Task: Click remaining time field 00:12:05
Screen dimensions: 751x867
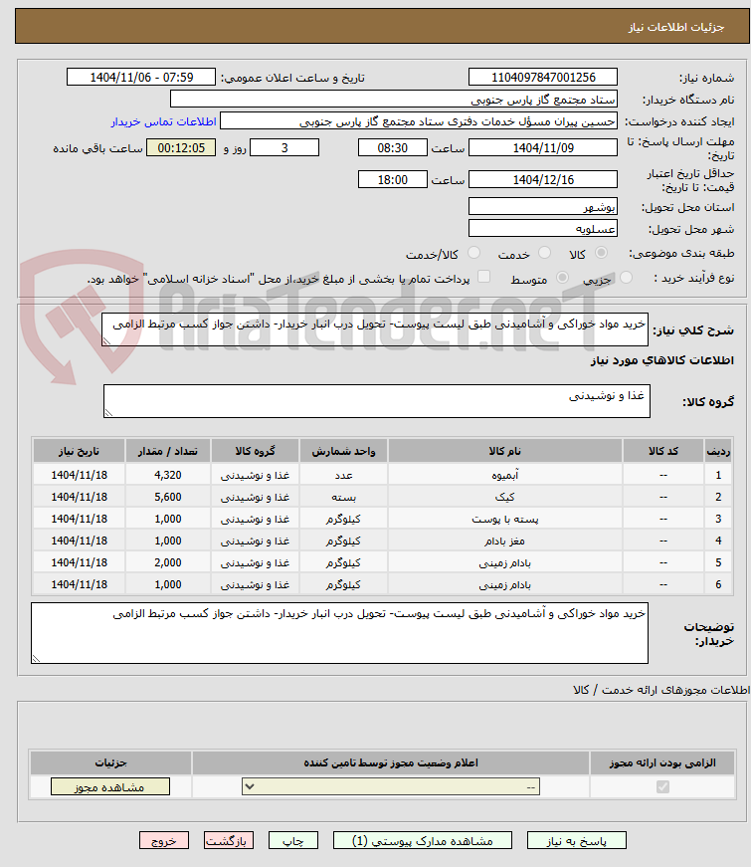Action: [x=181, y=147]
